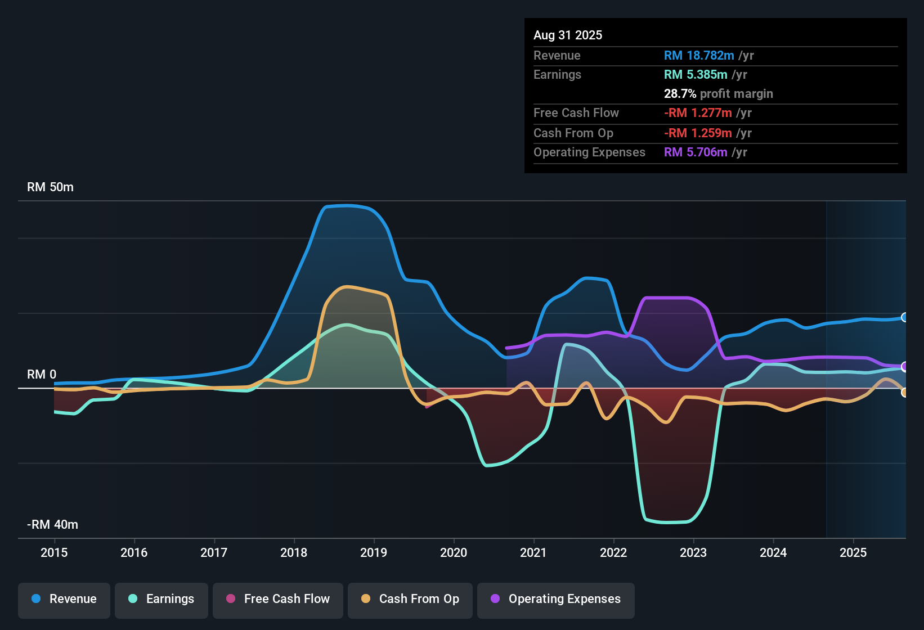Toggle the Earnings series visibility
The image size is (924, 630).
point(161,599)
